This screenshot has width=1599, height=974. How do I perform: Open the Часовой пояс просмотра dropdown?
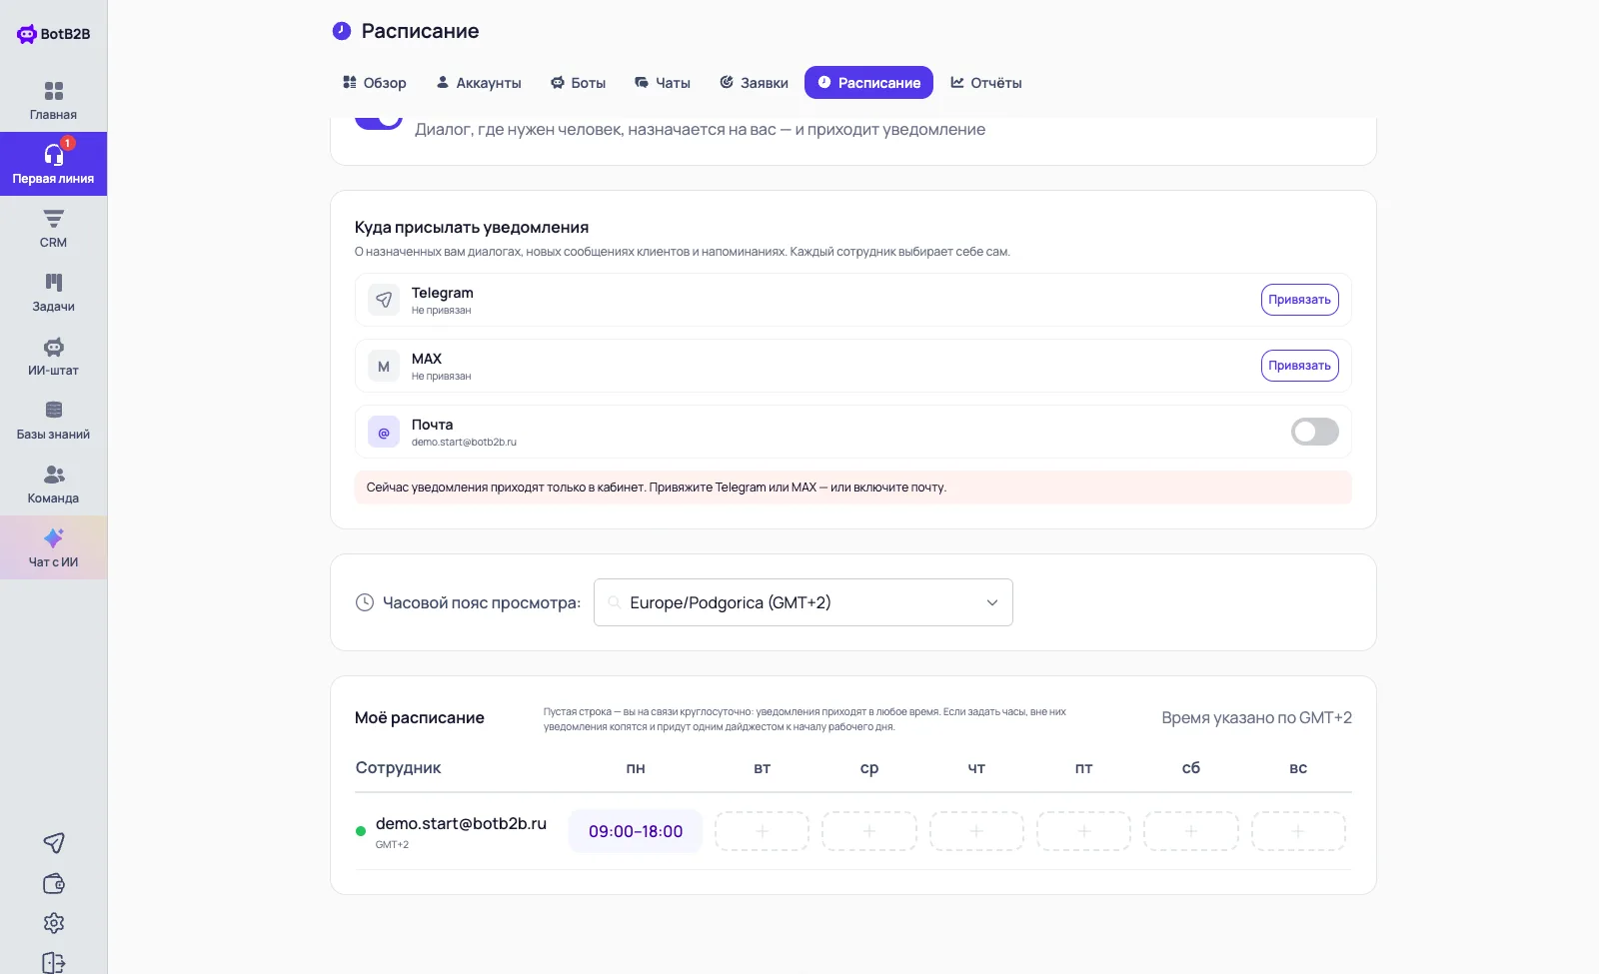(803, 602)
